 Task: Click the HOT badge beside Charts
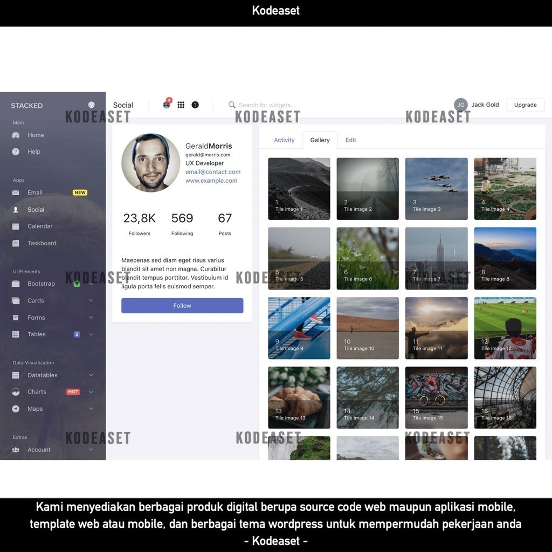click(x=73, y=392)
